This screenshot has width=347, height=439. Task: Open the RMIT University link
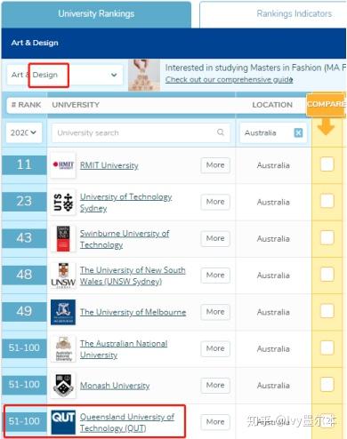pos(109,165)
